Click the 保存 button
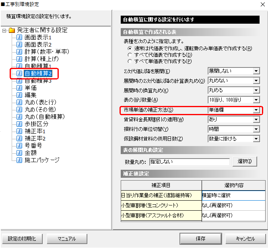Screen dimensions: 268x248 pos(201,239)
